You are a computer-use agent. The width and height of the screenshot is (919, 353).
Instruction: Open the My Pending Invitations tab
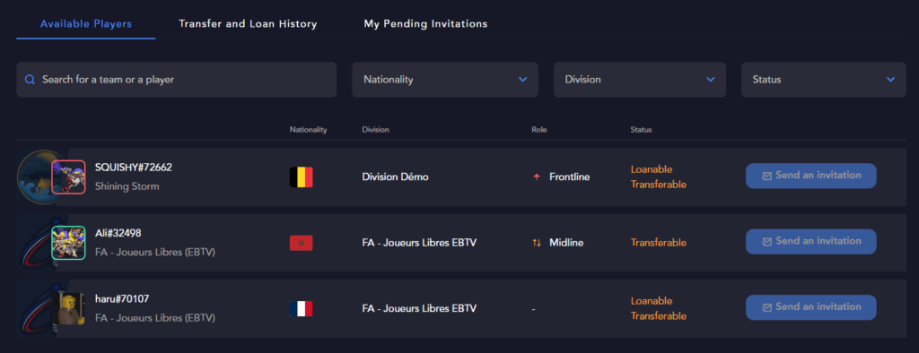pyautogui.click(x=425, y=24)
